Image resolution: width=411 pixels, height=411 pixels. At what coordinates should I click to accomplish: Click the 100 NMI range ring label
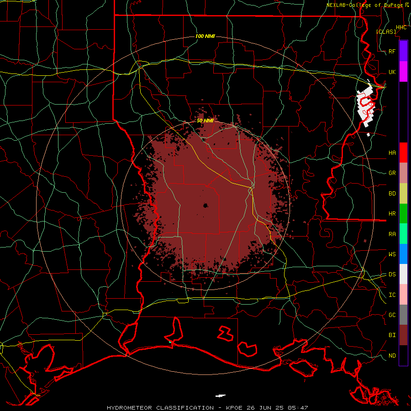pyautogui.click(x=205, y=36)
